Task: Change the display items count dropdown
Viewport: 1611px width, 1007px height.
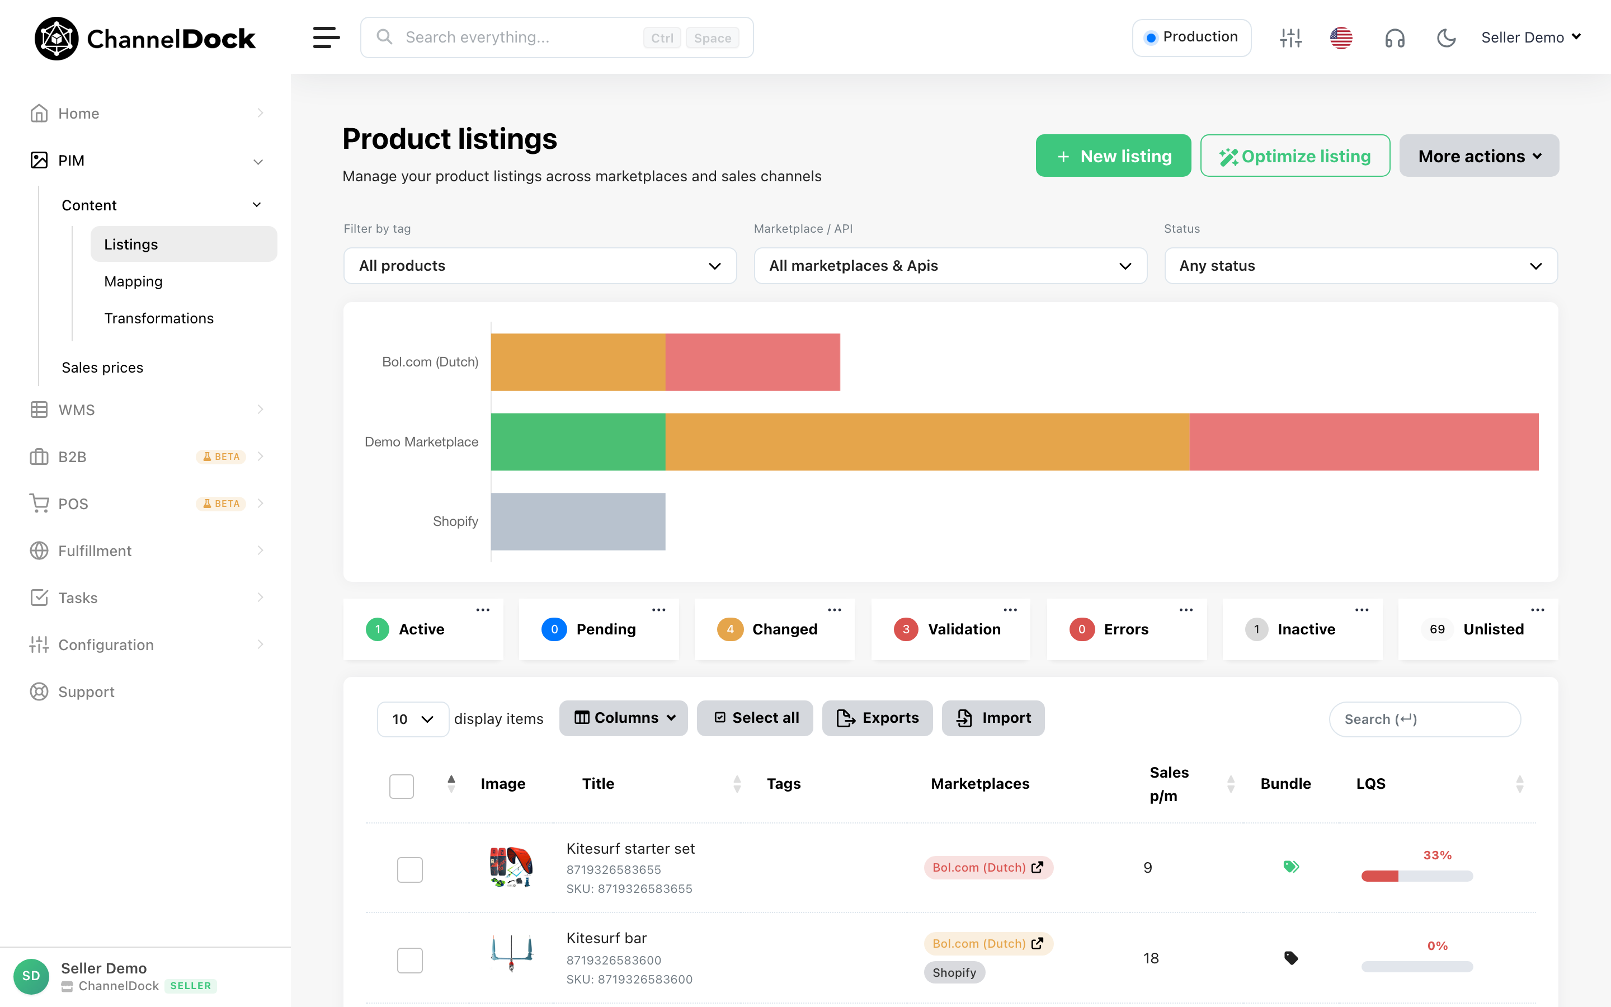Action: point(413,719)
